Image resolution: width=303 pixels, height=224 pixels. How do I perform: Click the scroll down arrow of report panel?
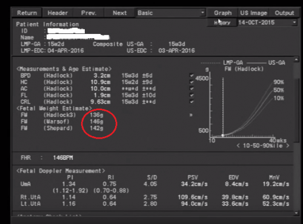click(x=296, y=213)
